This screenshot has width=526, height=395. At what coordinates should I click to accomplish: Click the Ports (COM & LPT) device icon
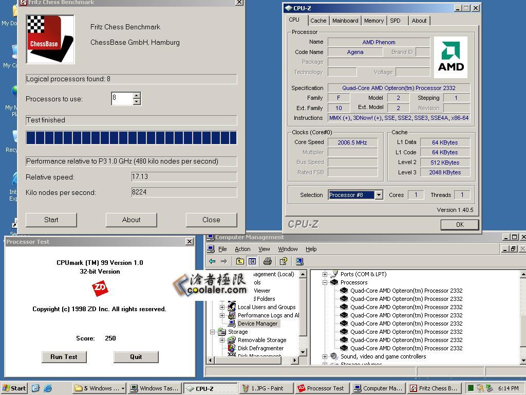click(x=334, y=274)
